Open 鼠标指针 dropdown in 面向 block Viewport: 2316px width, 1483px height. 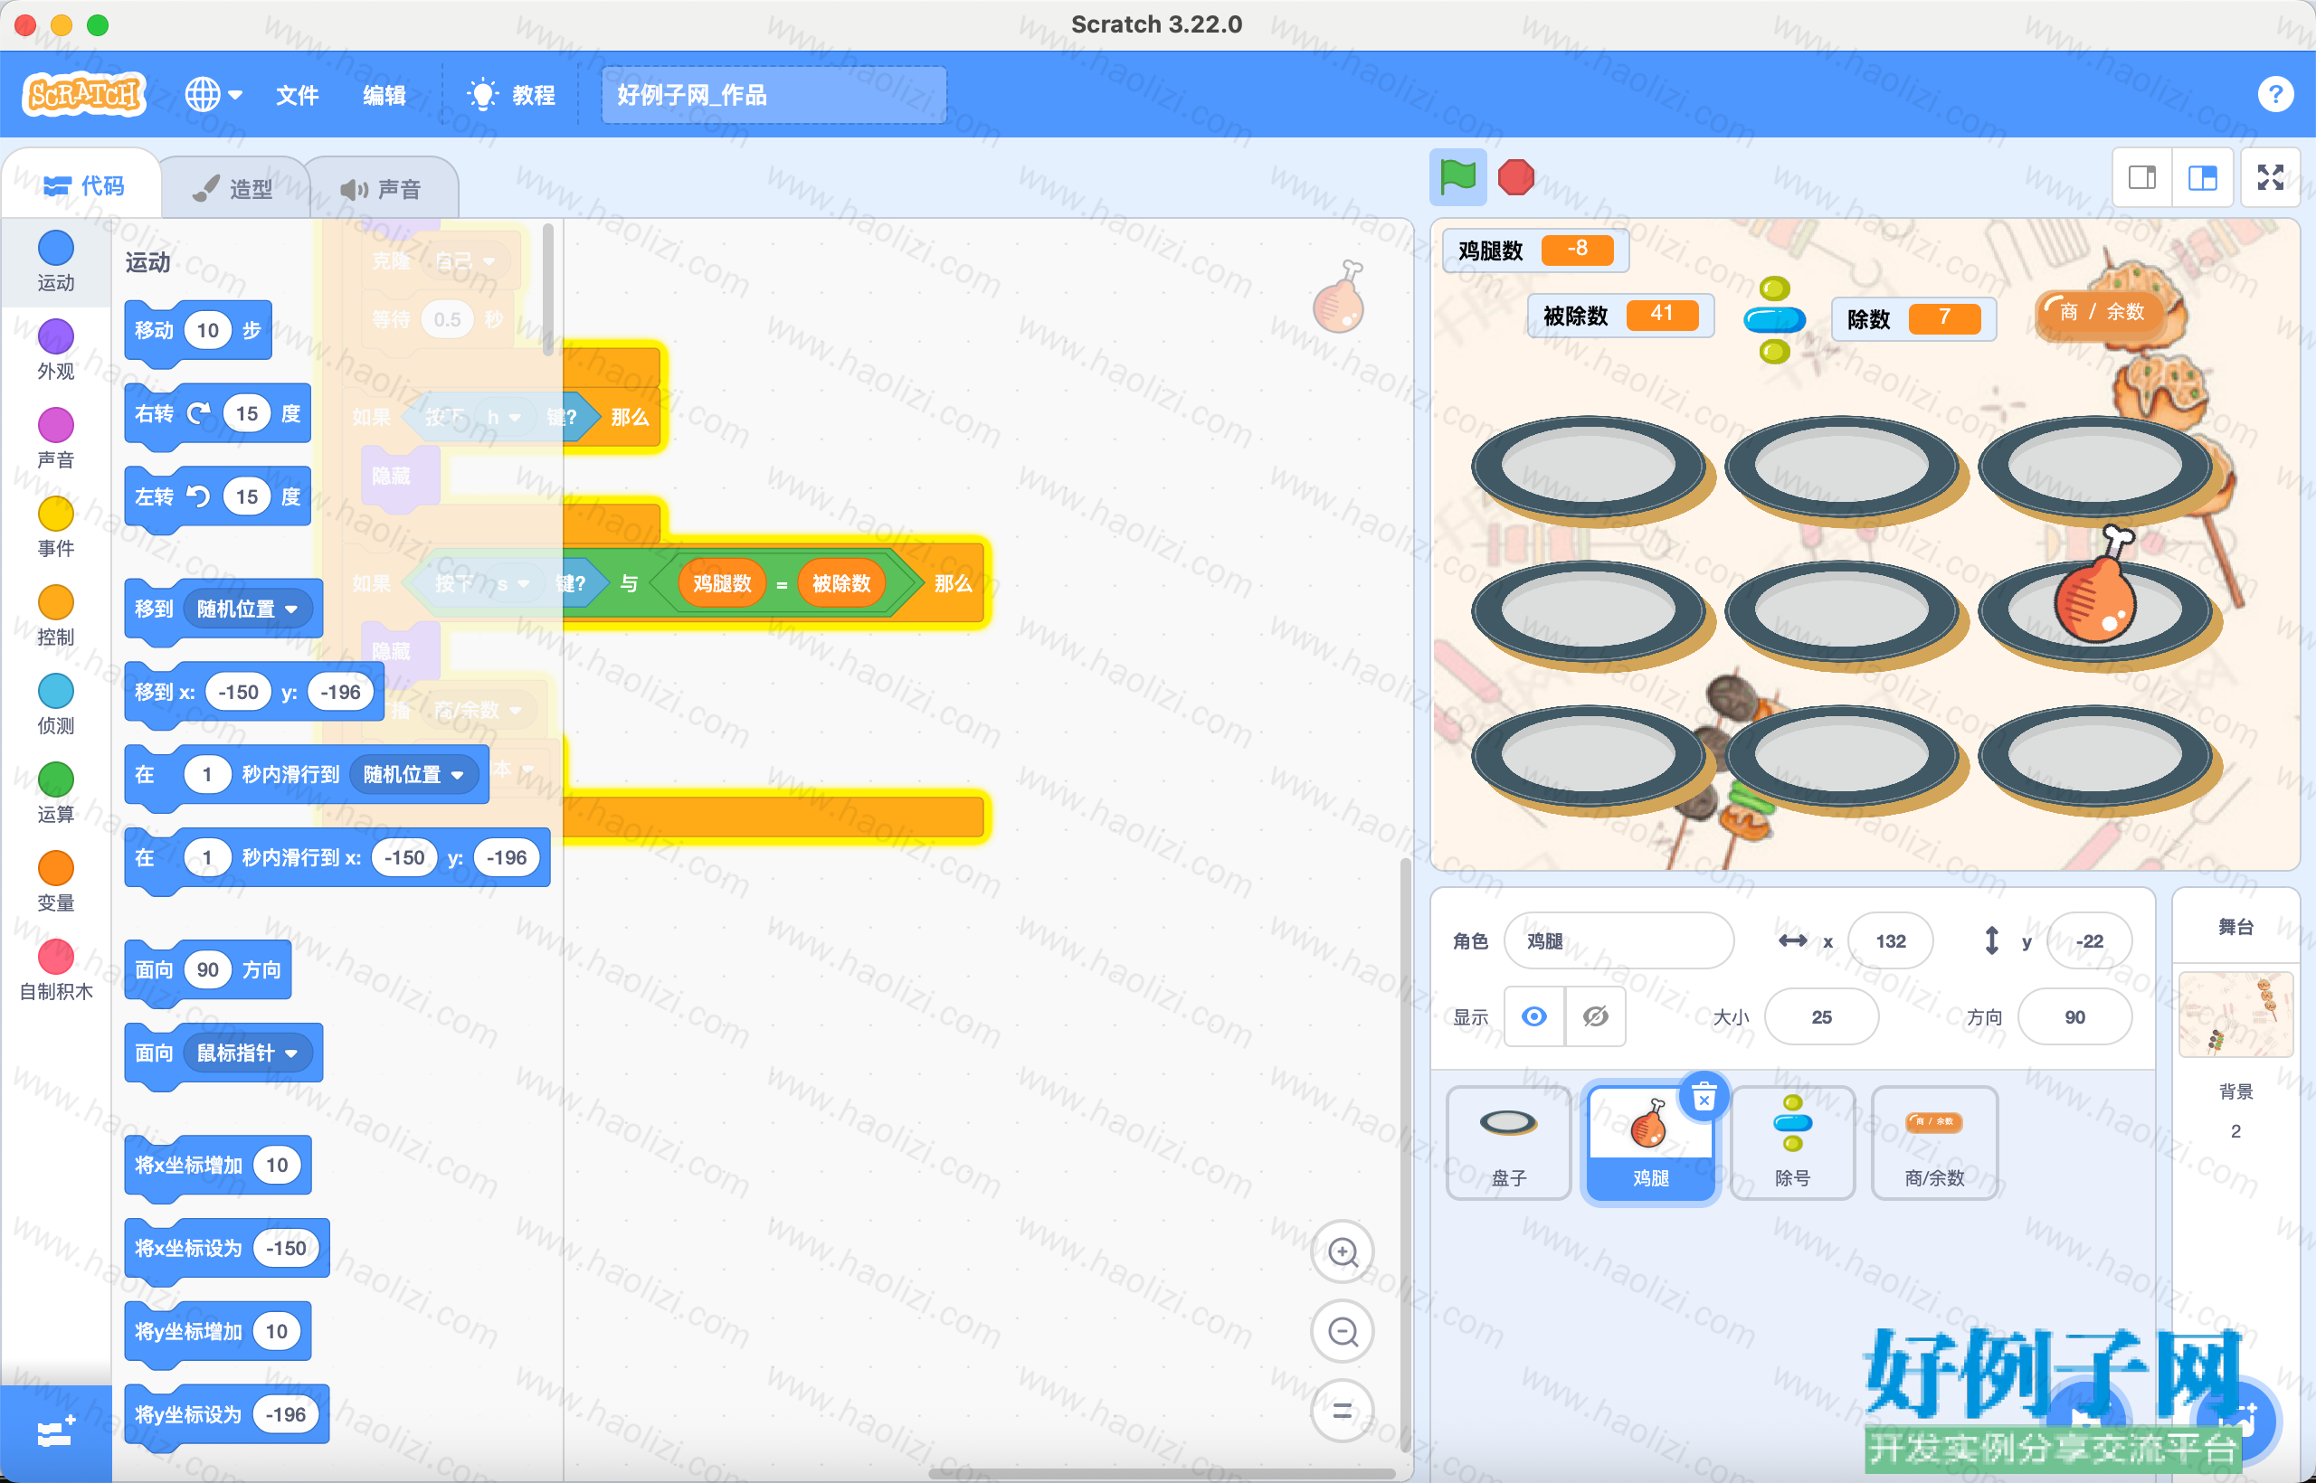click(x=248, y=1053)
